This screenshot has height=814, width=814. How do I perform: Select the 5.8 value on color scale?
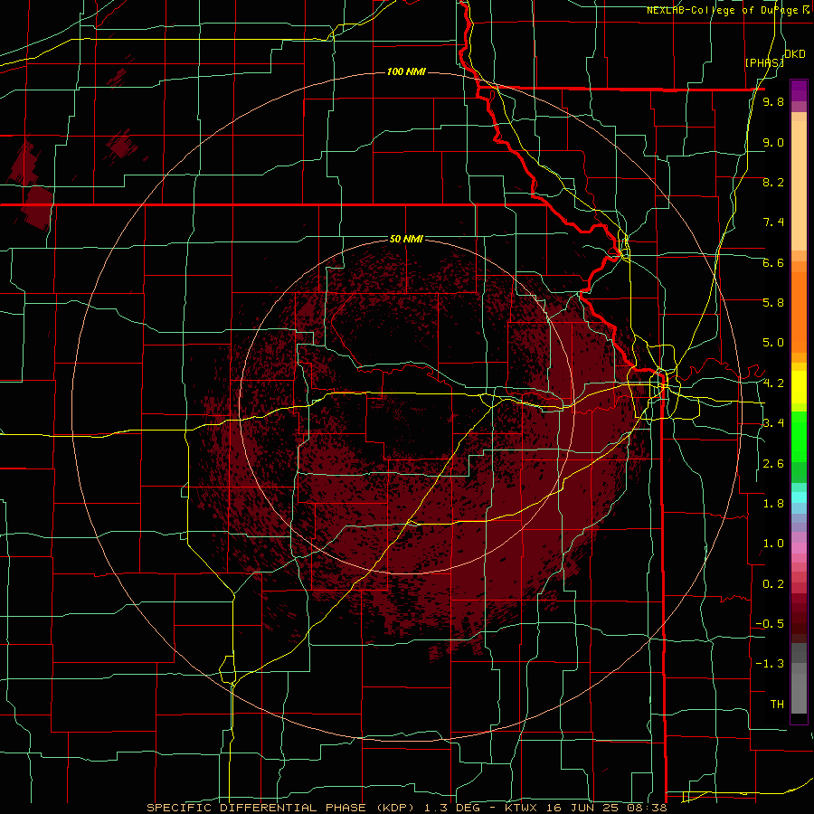point(773,303)
